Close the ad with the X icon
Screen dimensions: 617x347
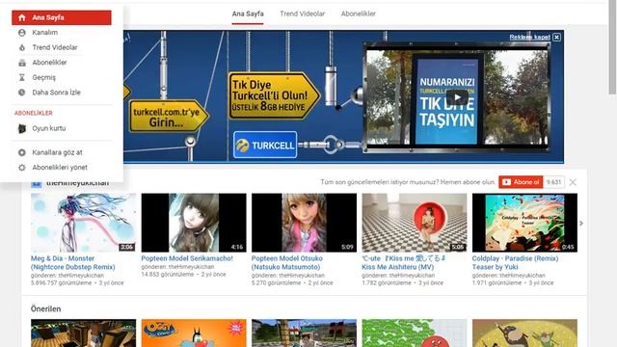[556, 37]
